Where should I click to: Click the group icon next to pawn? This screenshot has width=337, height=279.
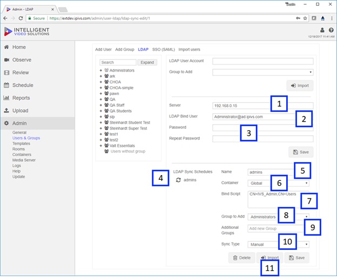point(106,93)
